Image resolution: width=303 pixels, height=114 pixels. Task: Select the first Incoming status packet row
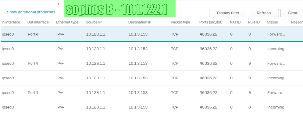152,49
